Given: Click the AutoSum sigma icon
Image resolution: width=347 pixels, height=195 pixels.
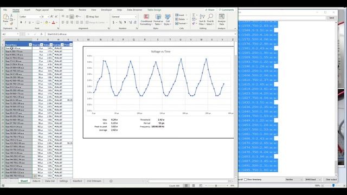Looking at the screenshot, I should [194, 15].
